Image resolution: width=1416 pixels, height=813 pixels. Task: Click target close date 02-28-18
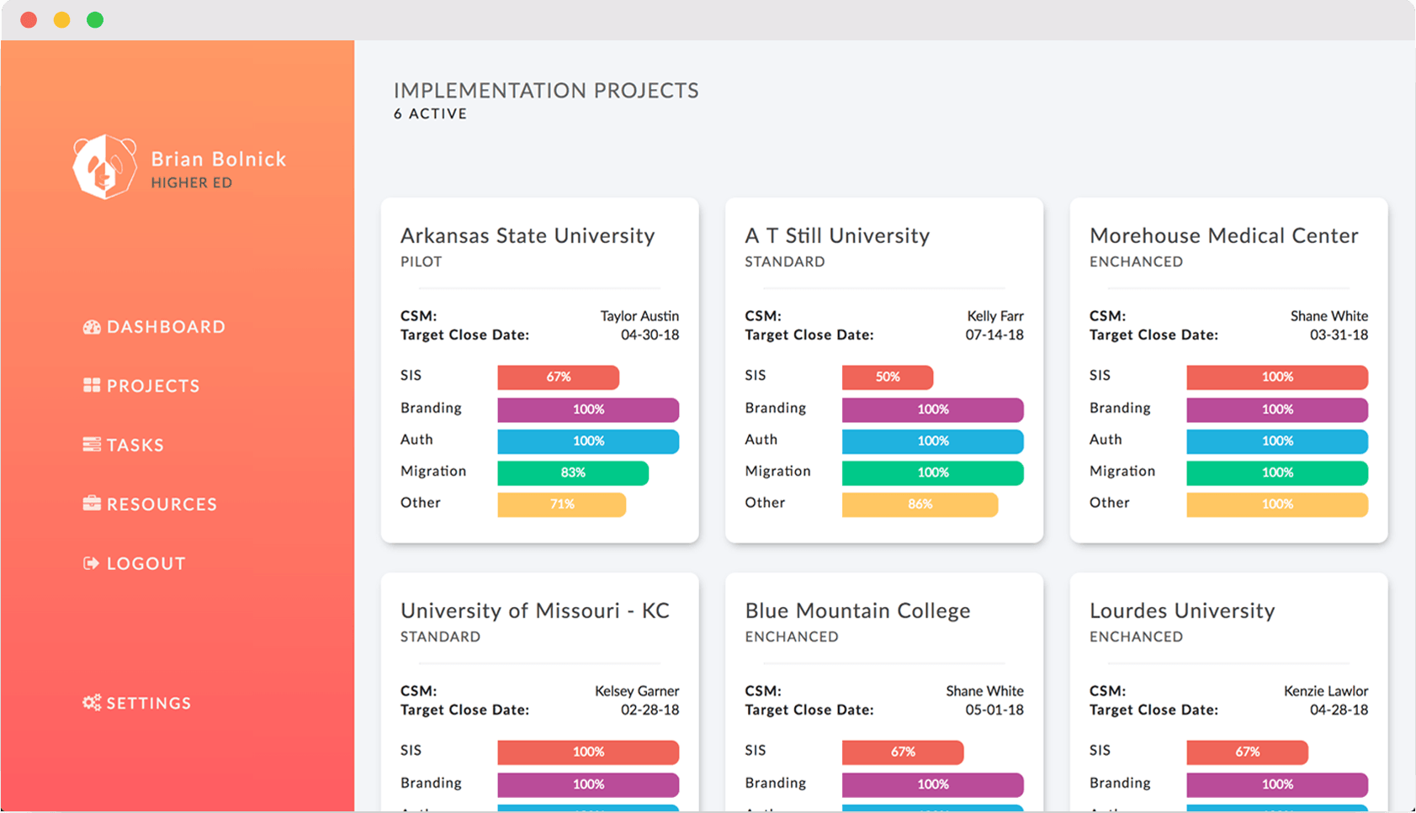[x=650, y=710]
